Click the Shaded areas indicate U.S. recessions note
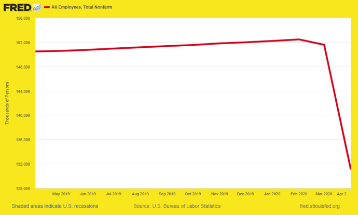Viewport: 358px width, 215px height. [x=55, y=206]
